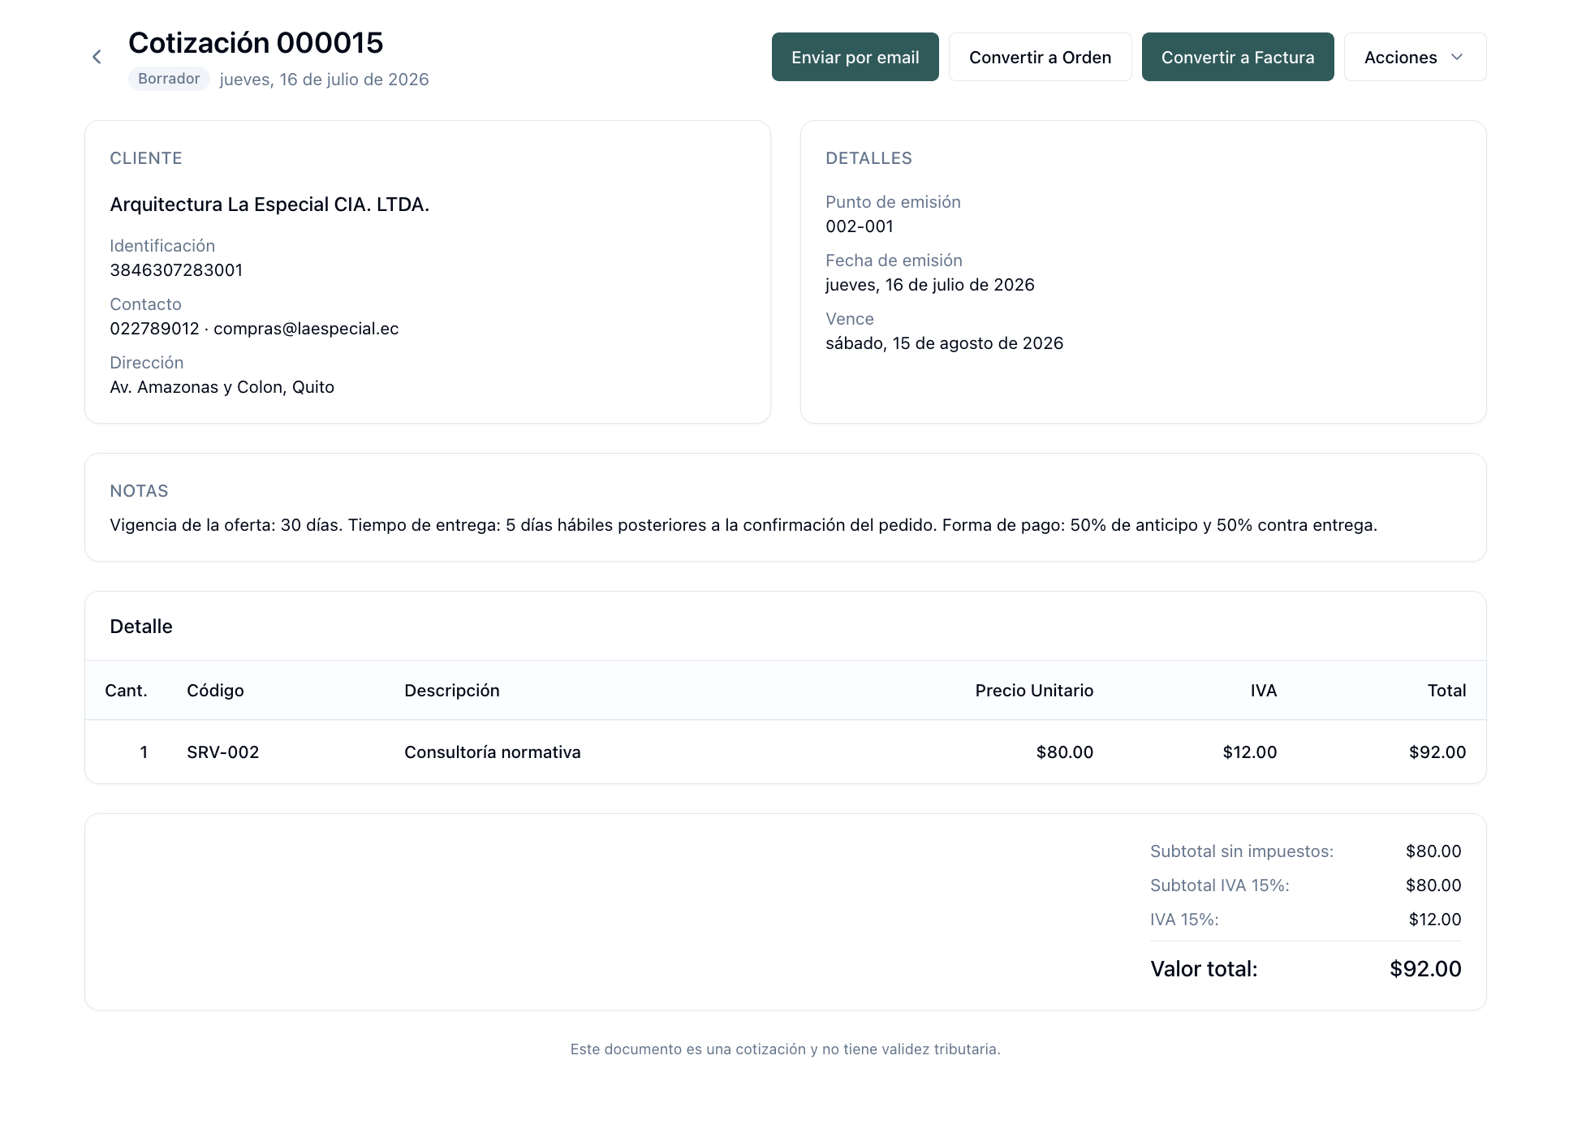This screenshot has height=1133, width=1573.
Task: Click the punto de emisión value 002-001
Action: tap(860, 226)
